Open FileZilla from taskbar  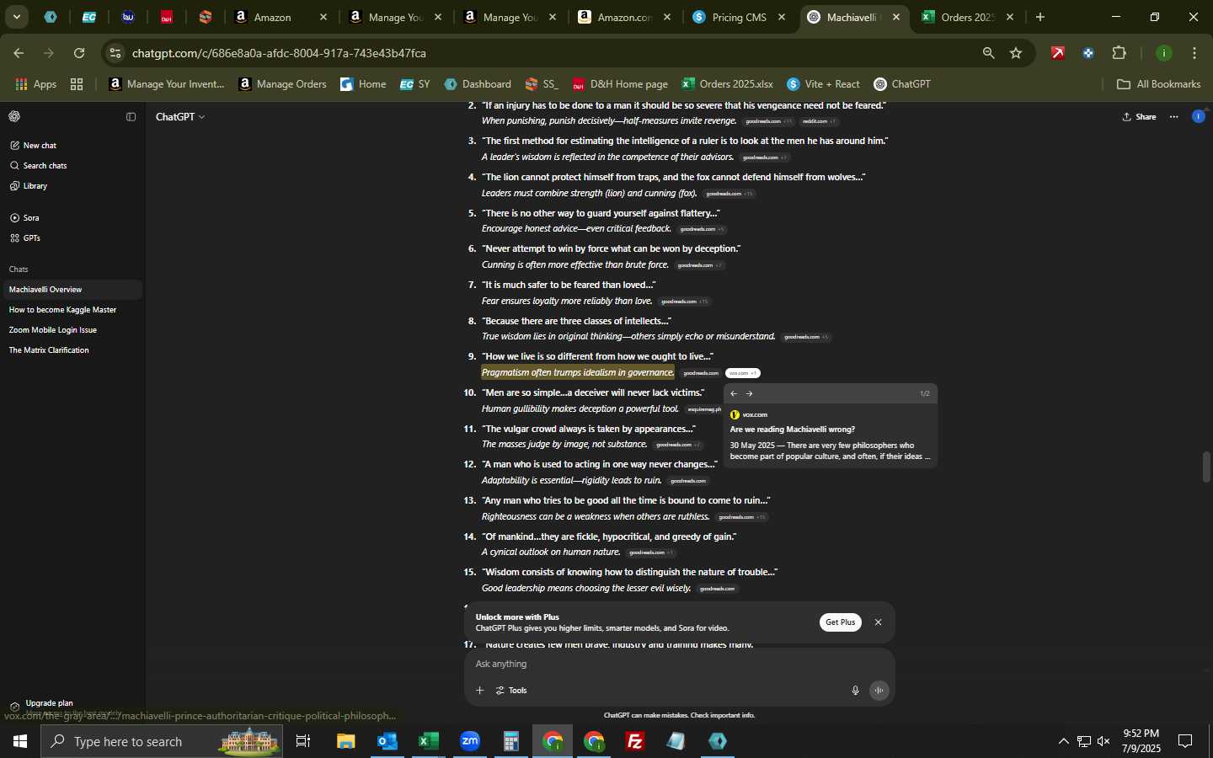click(635, 741)
